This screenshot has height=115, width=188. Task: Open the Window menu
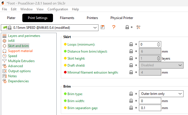point(26,9)
